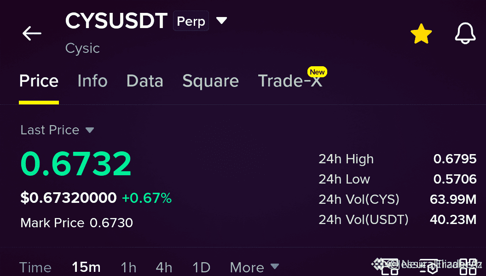Viewport: 486px width, 276px height.
Task: Select the 15m interval
Action: [86, 267]
